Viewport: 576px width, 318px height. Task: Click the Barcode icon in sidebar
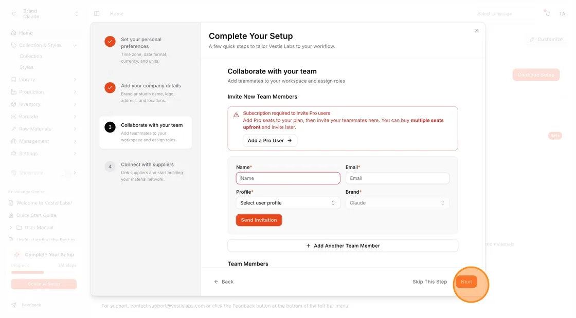pyautogui.click(x=13, y=117)
